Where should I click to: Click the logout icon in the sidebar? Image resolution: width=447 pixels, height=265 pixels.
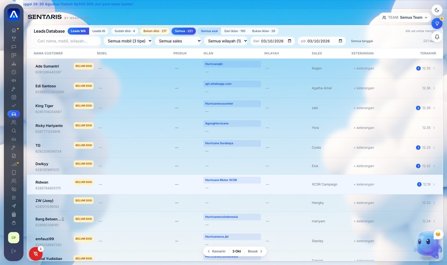(x=14, y=251)
